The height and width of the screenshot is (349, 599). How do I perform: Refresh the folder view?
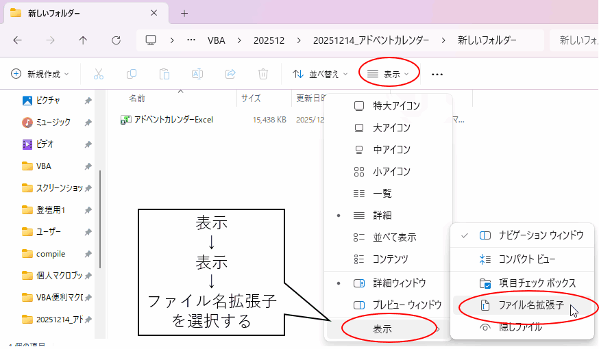pos(116,40)
